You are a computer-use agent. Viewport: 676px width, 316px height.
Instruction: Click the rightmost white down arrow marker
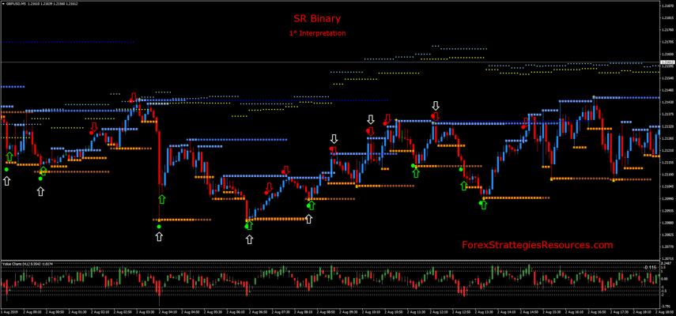click(x=435, y=105)
